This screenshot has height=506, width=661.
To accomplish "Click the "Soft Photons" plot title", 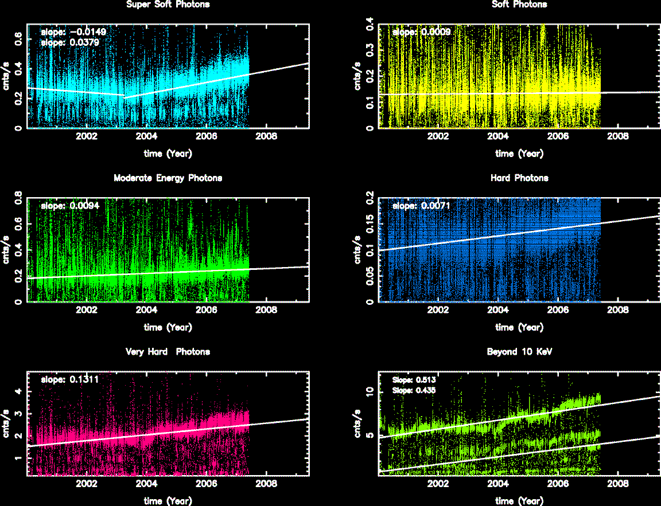I will click(x=519, y=5).
